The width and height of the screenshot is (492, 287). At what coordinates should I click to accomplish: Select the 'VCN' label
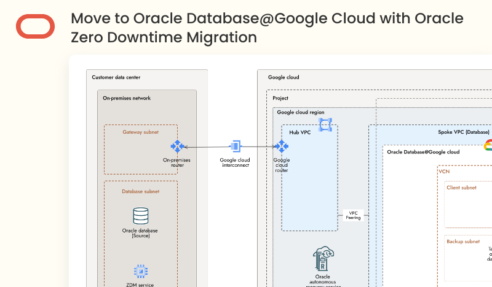(444, 172)
